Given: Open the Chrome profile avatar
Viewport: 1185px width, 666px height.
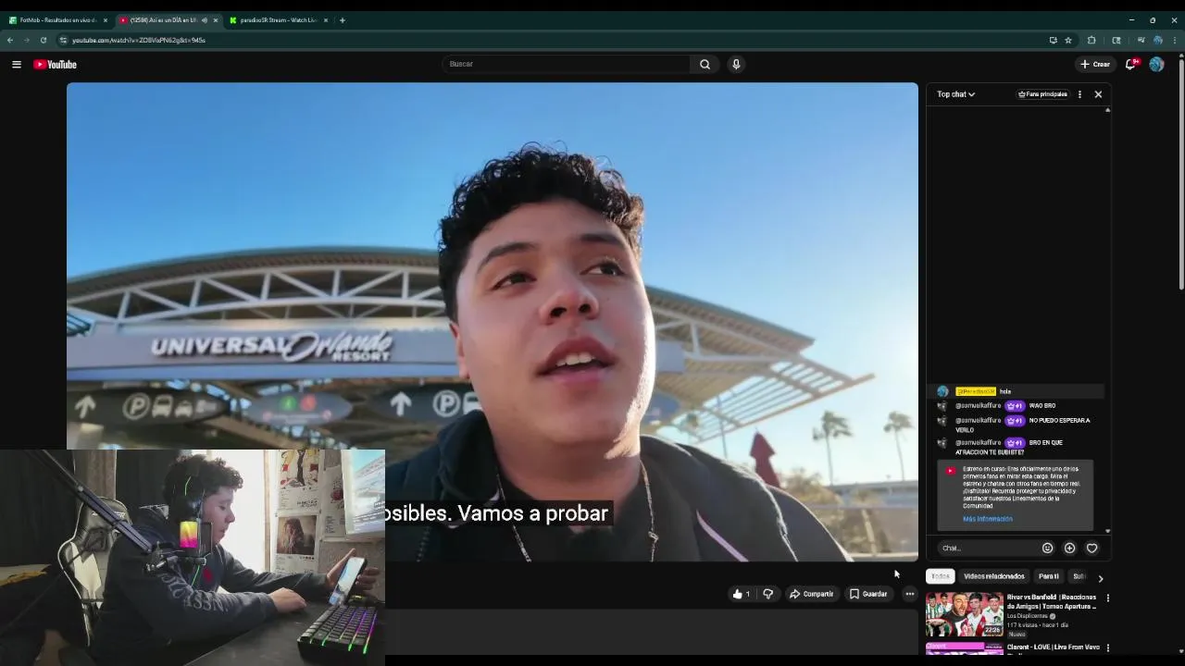Looking at the screenshot, I should [1158, 40].
